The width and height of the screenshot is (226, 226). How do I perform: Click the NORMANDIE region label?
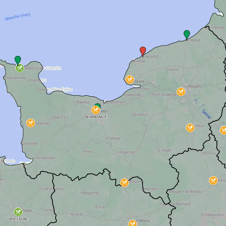pyautogui.click(x=96, y=117)
